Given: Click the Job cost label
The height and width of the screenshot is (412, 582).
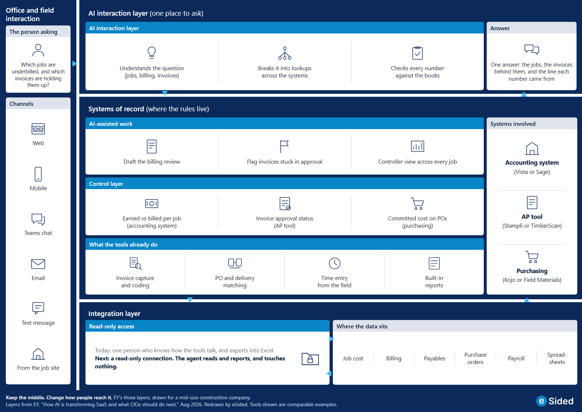Looking at the screenshot, I should [353, 359].
